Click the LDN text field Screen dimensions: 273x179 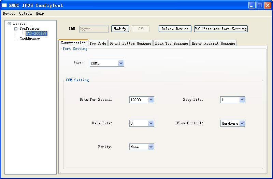click(94, 29)
